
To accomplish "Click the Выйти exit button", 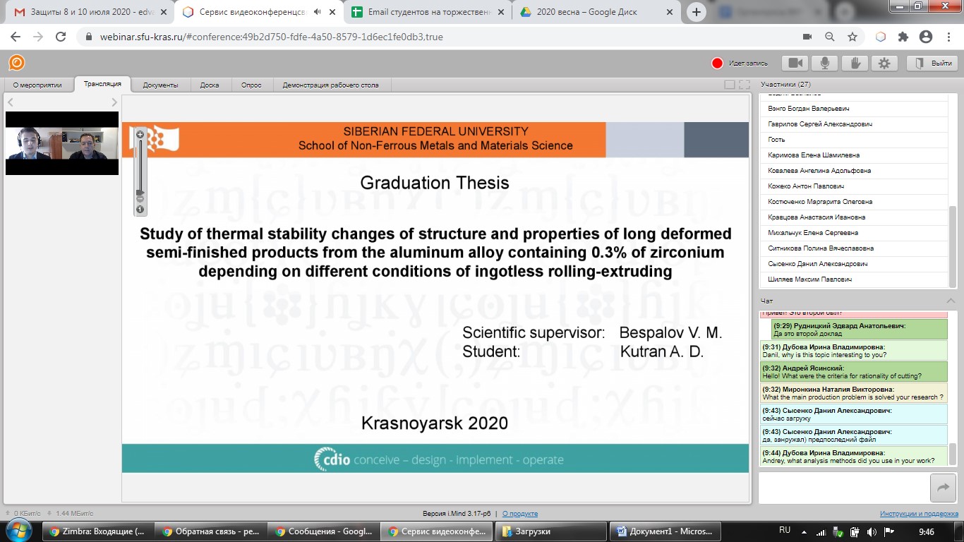I will pyautogui.click(x=932, y=63).
